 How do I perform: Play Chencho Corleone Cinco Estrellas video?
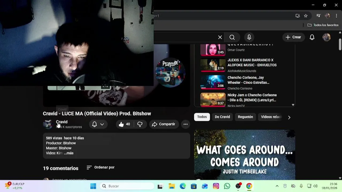click(213, 82)
